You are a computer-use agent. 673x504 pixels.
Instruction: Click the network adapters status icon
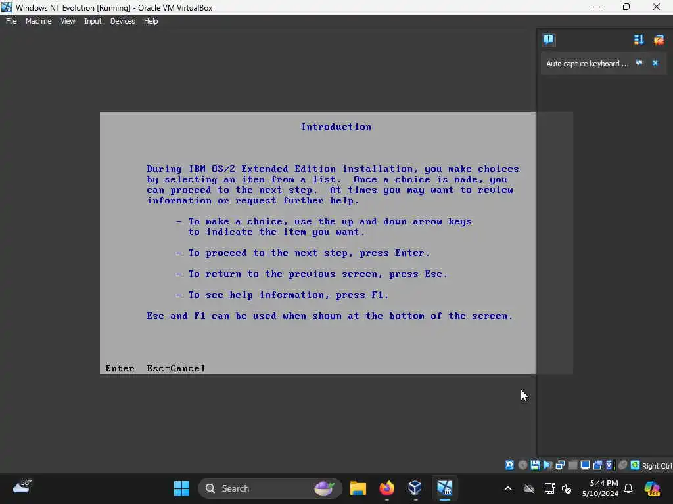pyautogui.click(x=560, y=465)
